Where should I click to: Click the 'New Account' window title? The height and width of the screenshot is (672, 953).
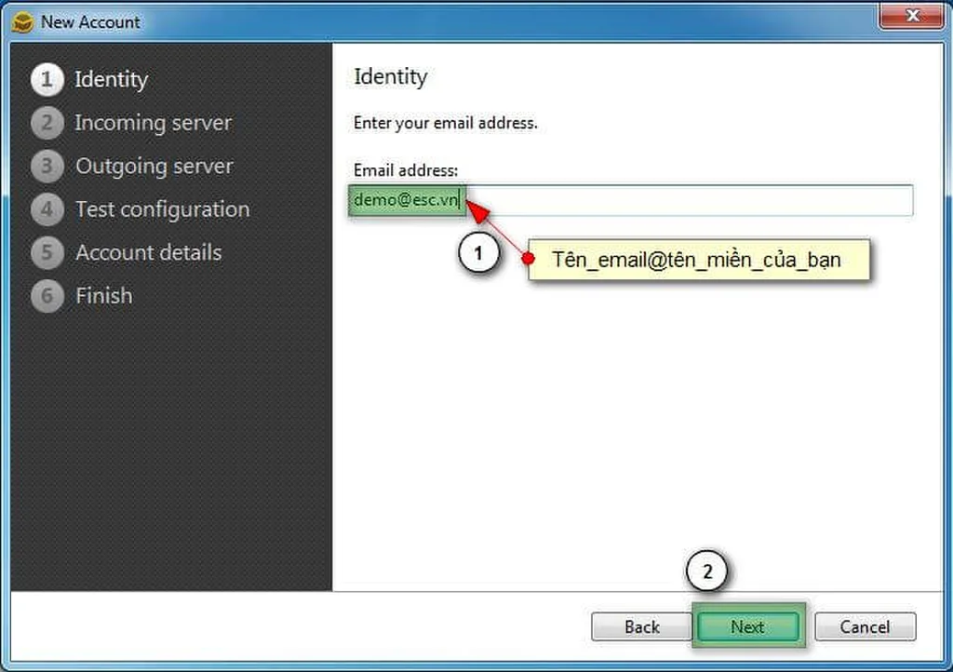[x=90, y=22]
